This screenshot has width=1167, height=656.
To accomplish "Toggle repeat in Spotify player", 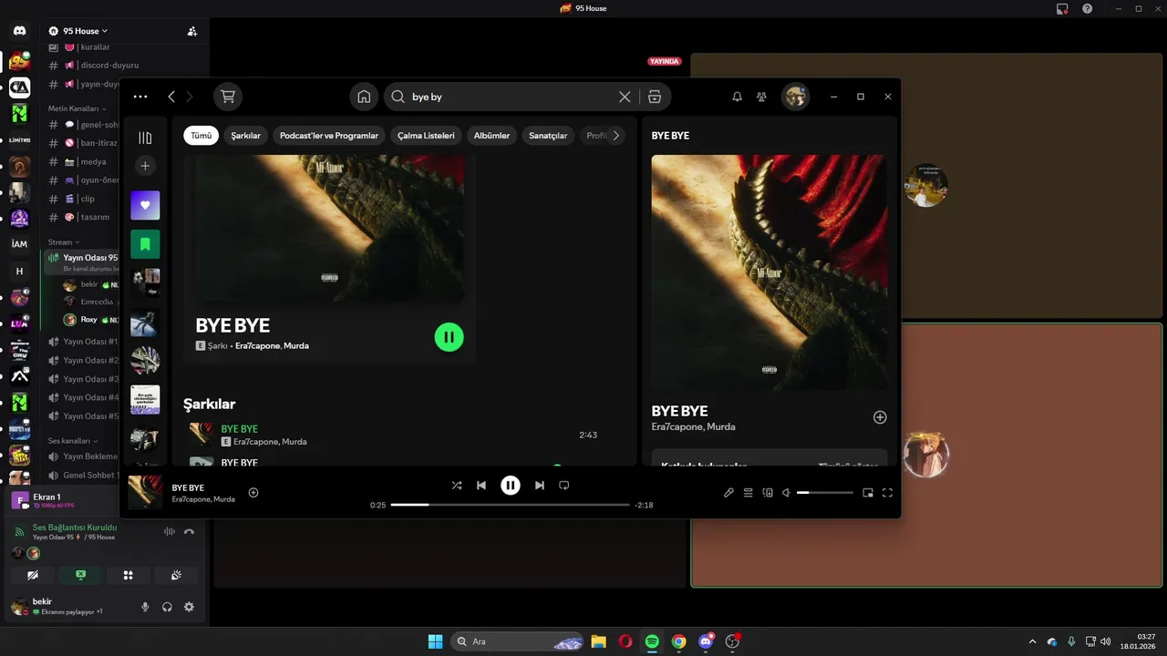I will click(x=563, y=486).
